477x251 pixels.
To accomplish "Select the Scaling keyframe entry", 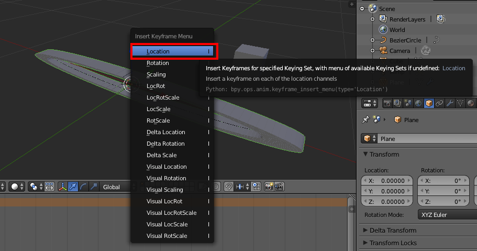I will point(172,74).
